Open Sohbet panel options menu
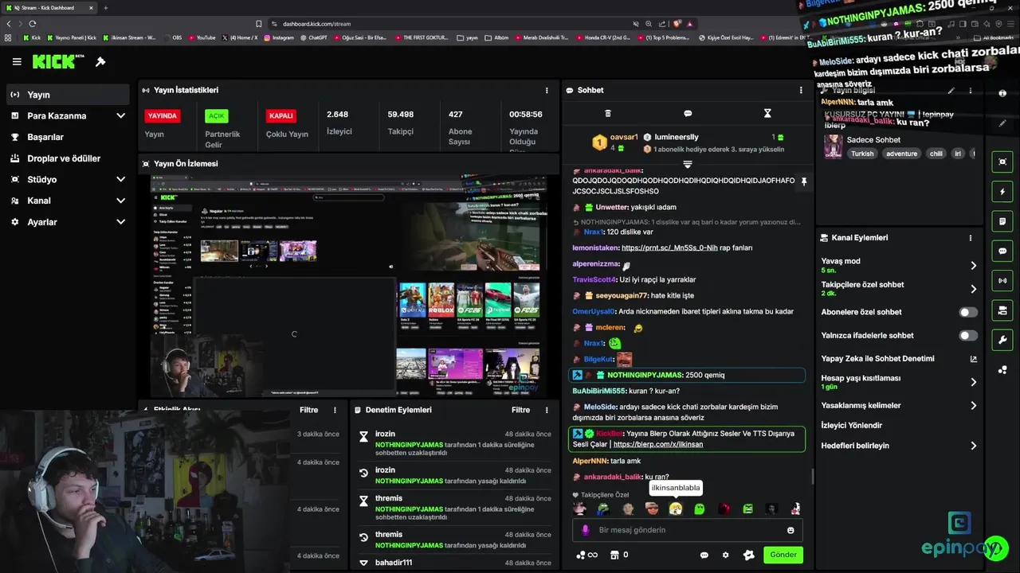The width and height of the screenshot is (1020, 573). tap(801, 91)
